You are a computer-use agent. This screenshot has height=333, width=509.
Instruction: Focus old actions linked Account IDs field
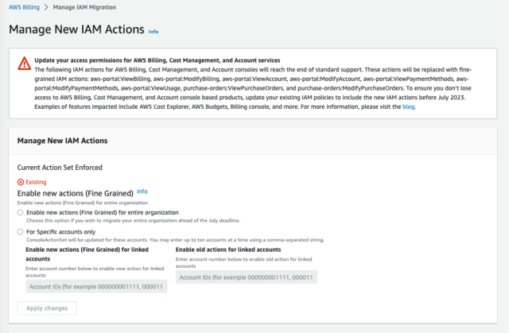pos(247,277)
